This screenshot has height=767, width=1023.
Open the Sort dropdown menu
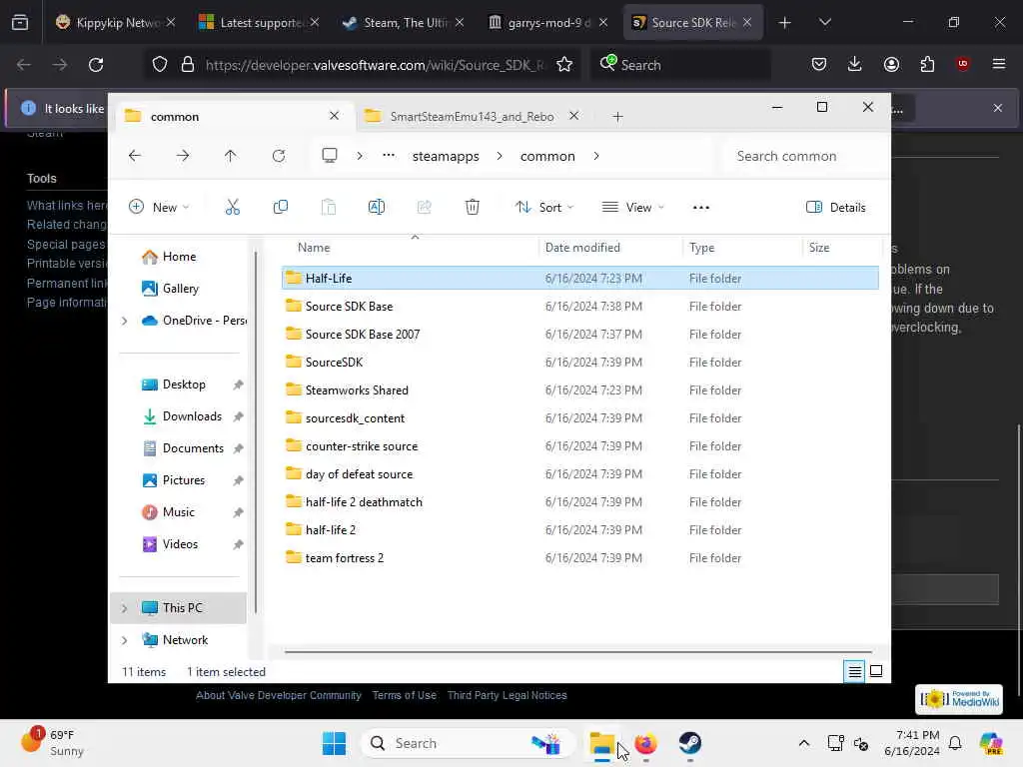coord(544,208)
